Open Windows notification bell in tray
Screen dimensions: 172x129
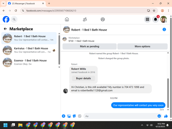(168, 125)
